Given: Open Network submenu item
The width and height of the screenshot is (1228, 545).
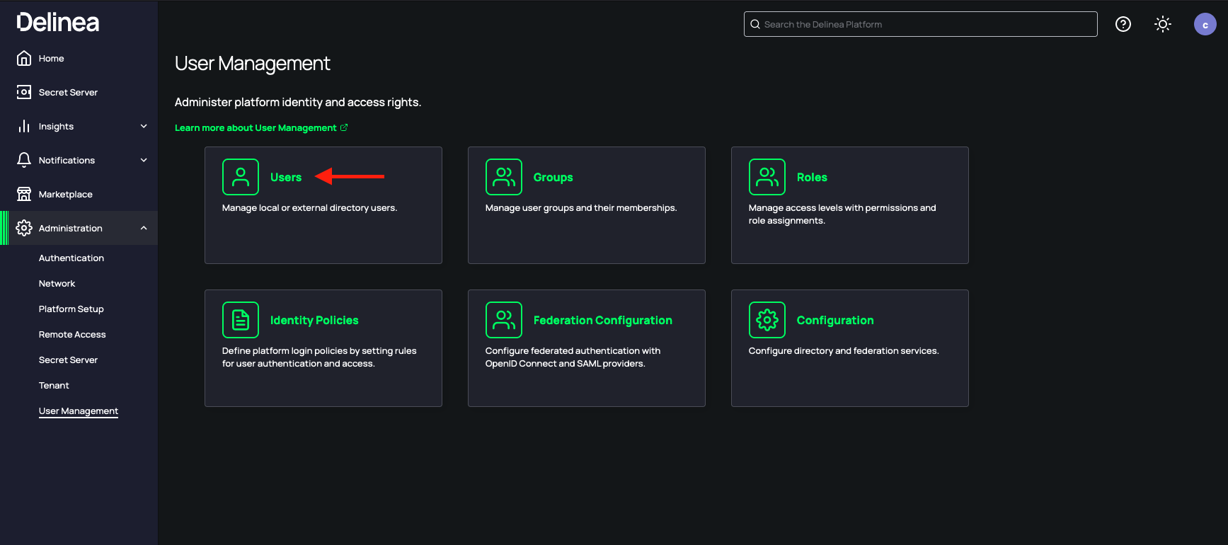Looking at the screenshot, I should click(x=57, y=284).
